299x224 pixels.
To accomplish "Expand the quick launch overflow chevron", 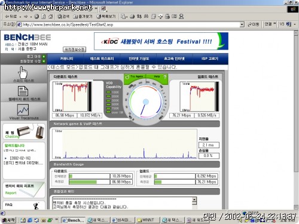I will [x=57, y=220].
